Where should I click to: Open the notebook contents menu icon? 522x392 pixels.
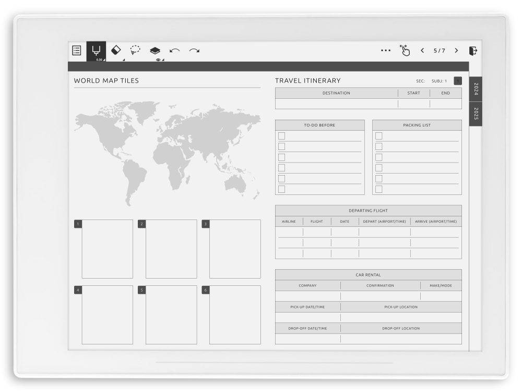77,50
